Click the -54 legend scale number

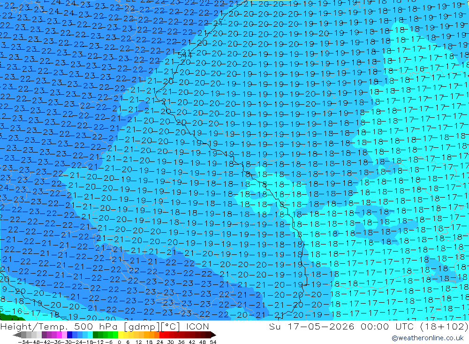point(23,342)
